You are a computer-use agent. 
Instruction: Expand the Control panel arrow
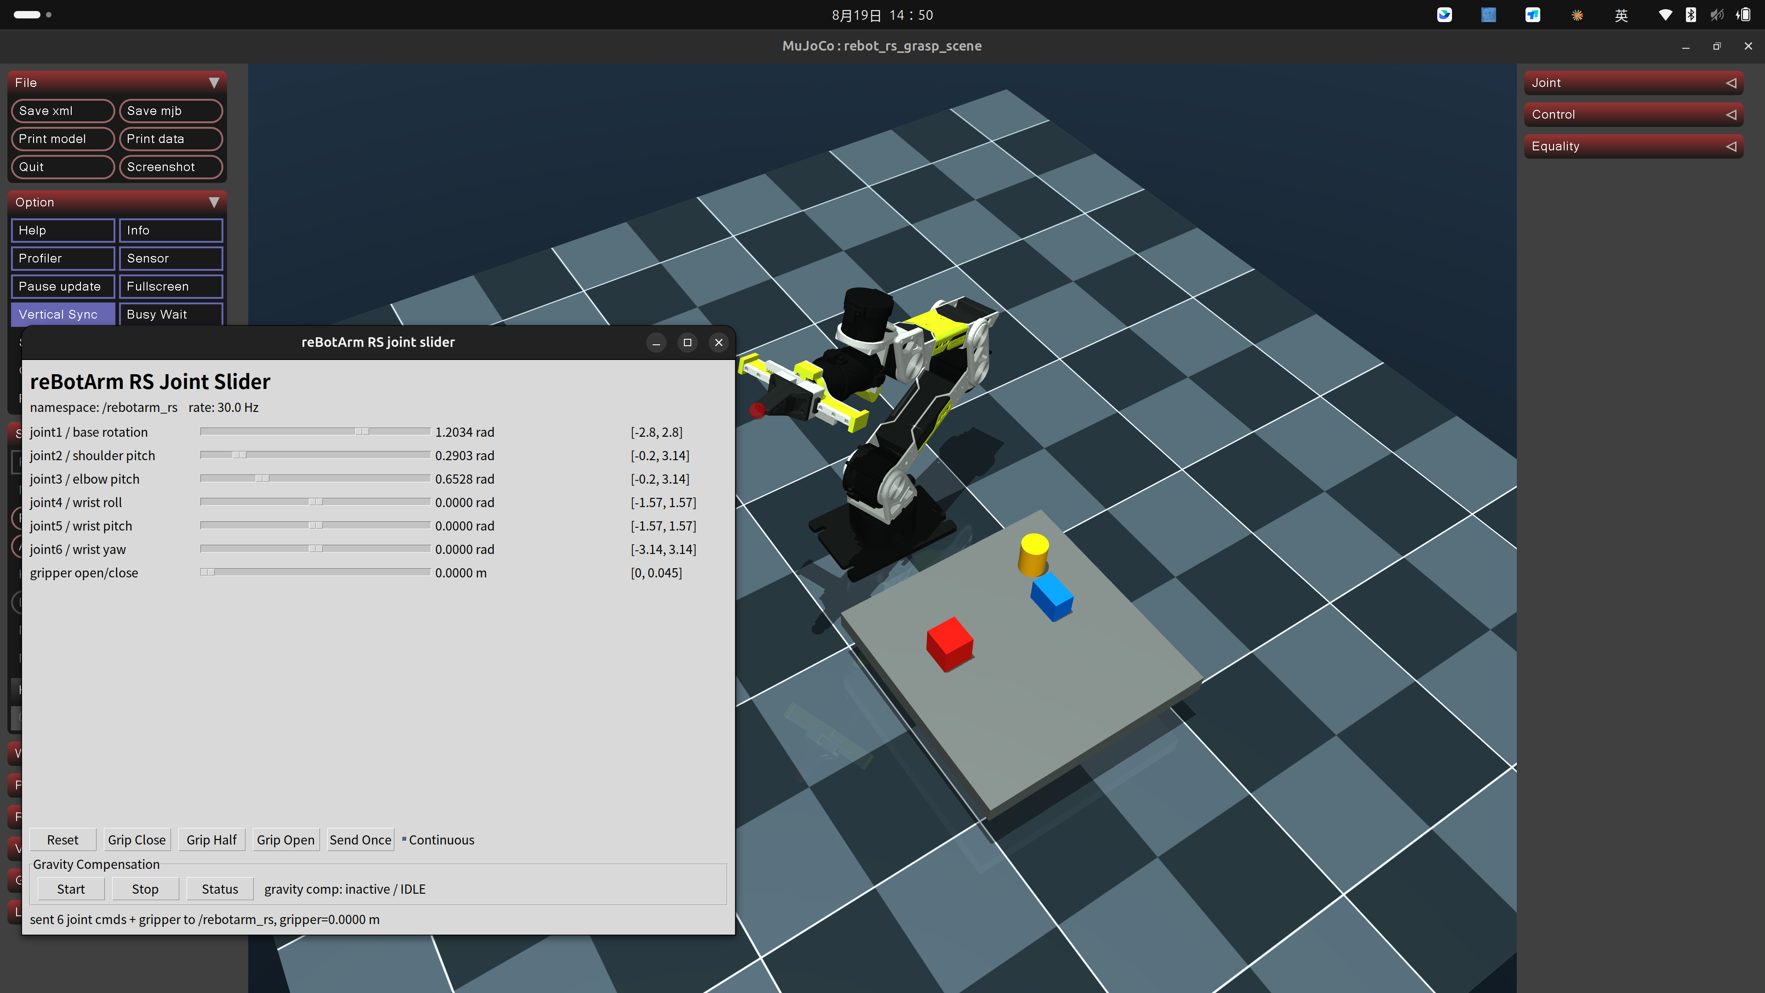coord(1731,114)
